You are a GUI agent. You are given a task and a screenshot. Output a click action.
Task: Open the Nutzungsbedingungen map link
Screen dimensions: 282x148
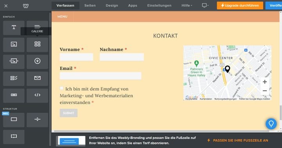226,99
